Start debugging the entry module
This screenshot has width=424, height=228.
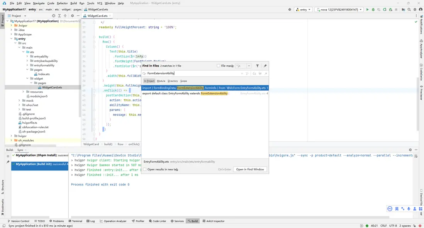[x=373, y=9]
